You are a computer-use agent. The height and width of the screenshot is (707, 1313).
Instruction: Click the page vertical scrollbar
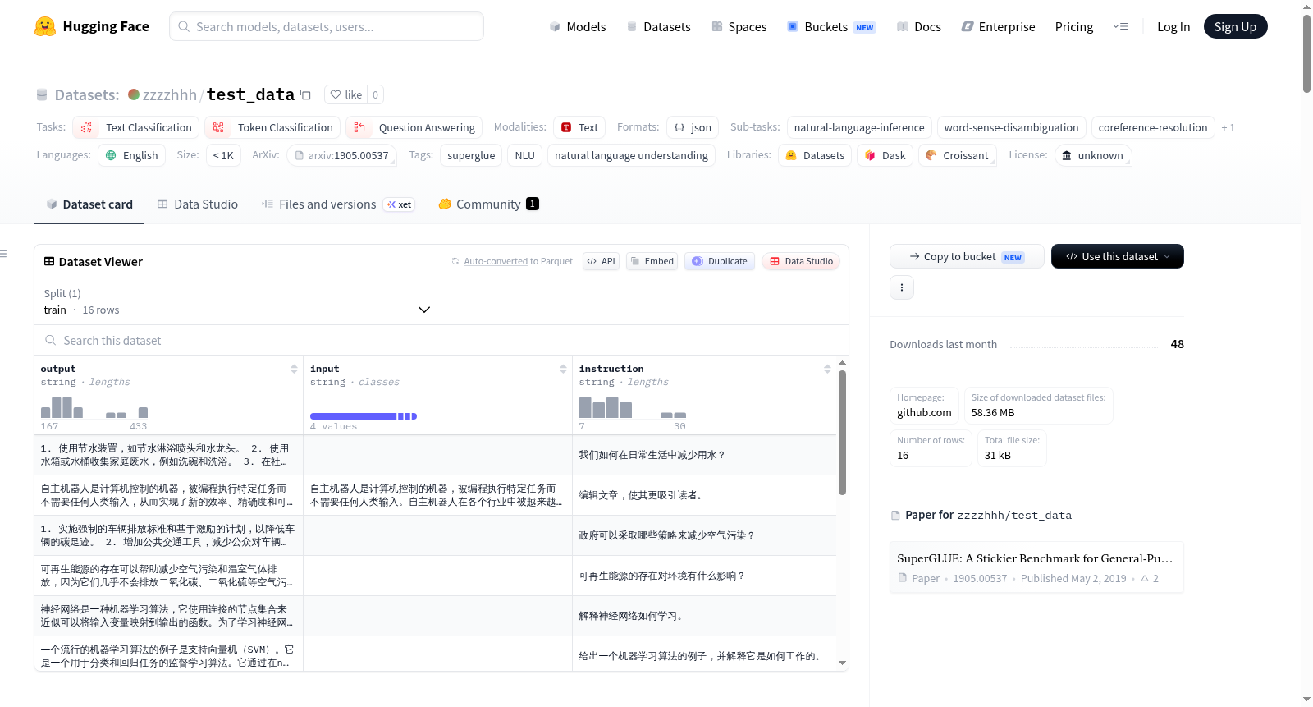tap(1306, 54)
